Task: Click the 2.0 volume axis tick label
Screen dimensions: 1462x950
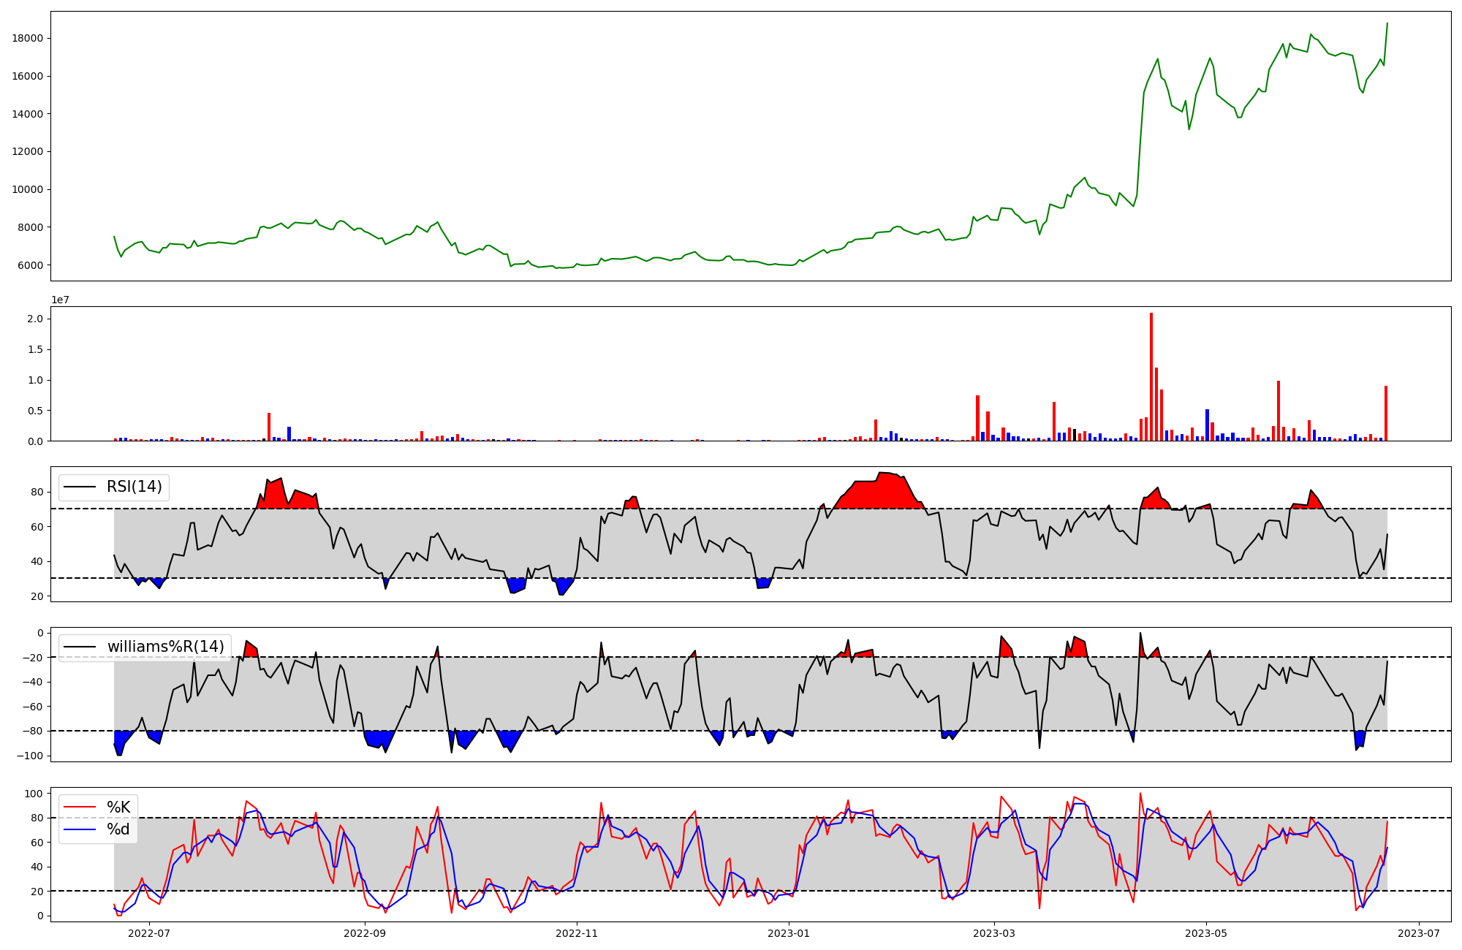Action: [34, 319]
